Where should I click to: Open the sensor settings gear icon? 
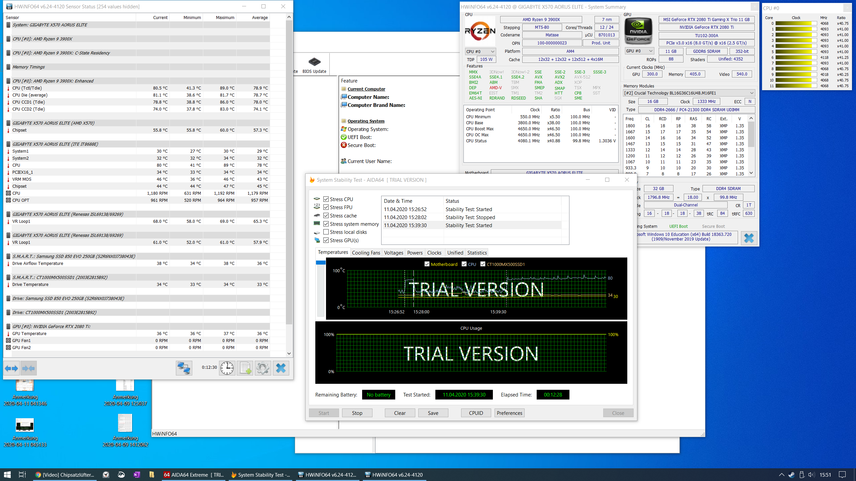[263, 368]
